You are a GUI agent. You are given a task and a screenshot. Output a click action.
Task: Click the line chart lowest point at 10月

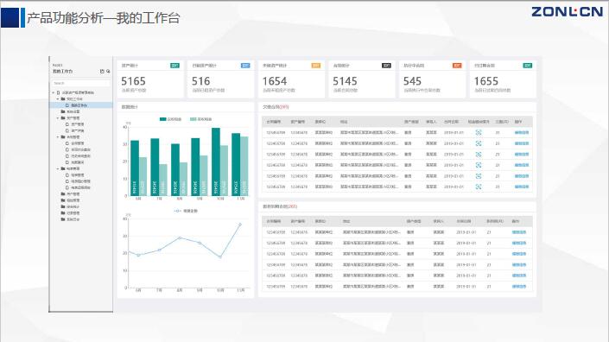click(220, 257)
